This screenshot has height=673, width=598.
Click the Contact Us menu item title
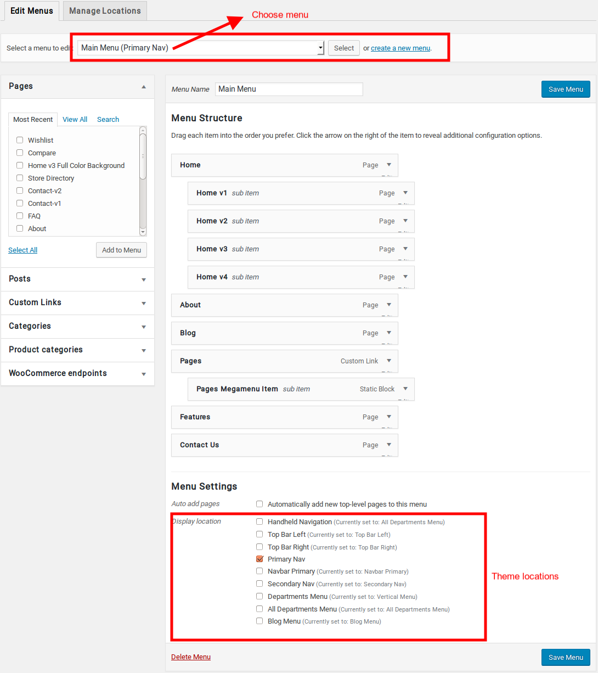pos(199,445)
